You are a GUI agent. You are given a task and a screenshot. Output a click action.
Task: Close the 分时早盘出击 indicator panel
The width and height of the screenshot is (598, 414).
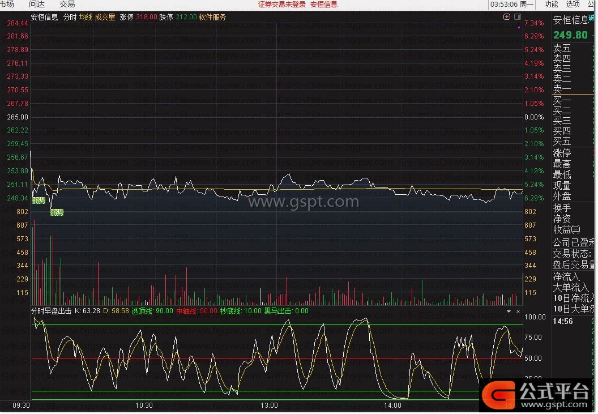pos(518,311)
